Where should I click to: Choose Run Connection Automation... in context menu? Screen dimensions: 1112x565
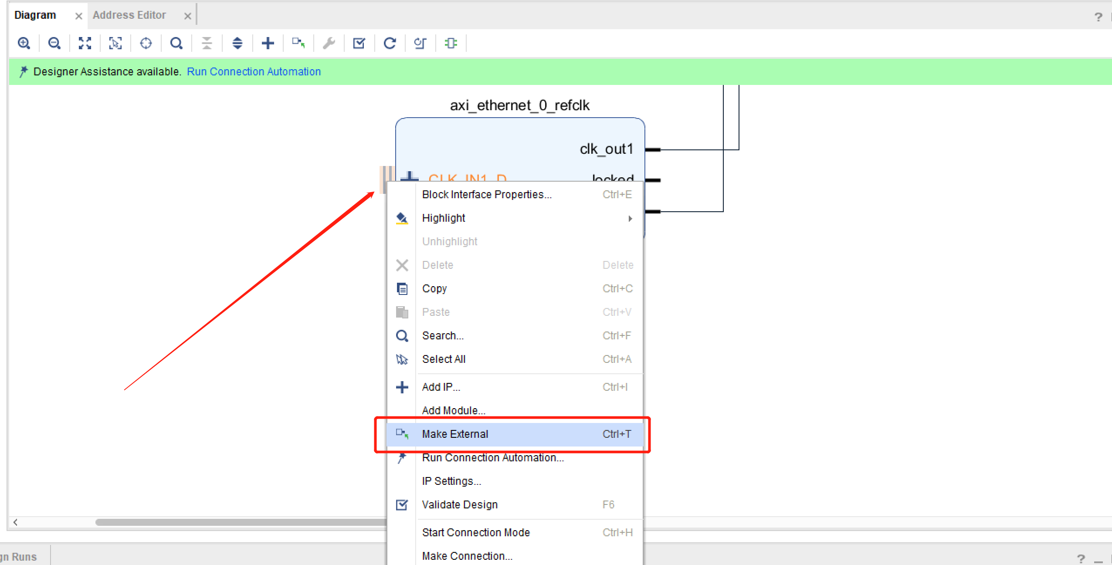click(x=515, y=457)
